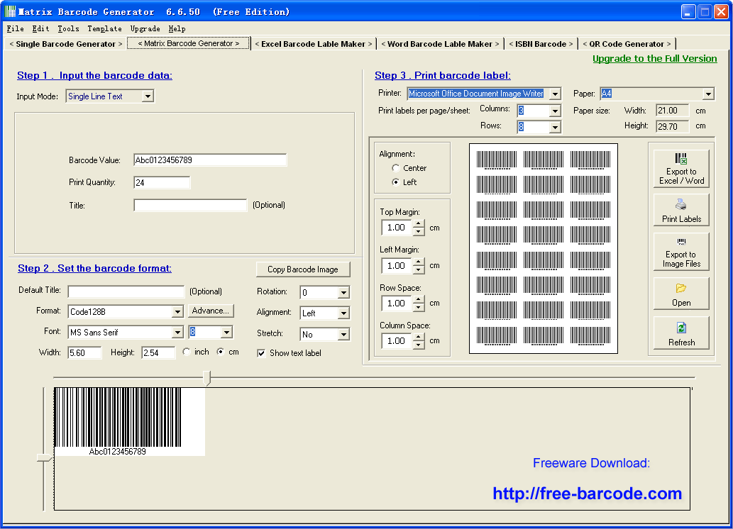Expand the barcode Format dropdown

(177, 311)
